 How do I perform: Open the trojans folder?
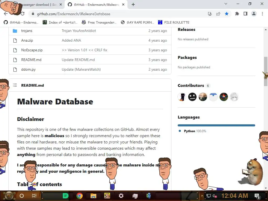click(27, 31)
